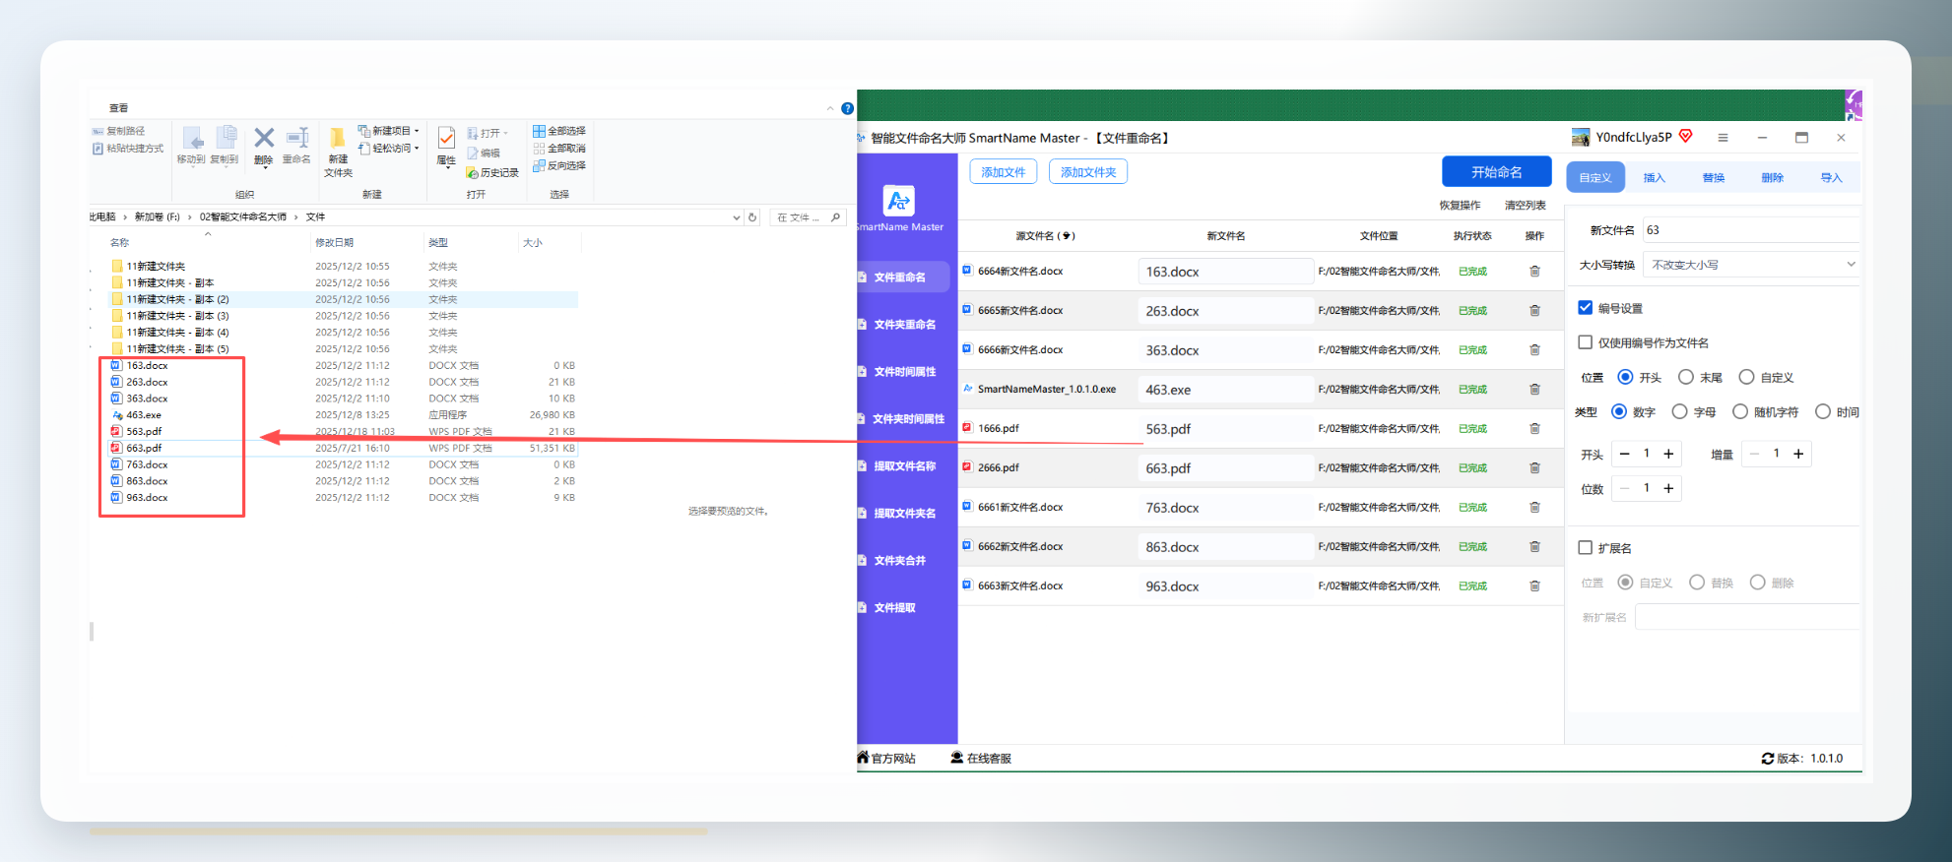Image resolution: width=1952 pixels, height=862 pixels.
Task: Open 在线客服 in the status bar
Action: click(982, 758)
